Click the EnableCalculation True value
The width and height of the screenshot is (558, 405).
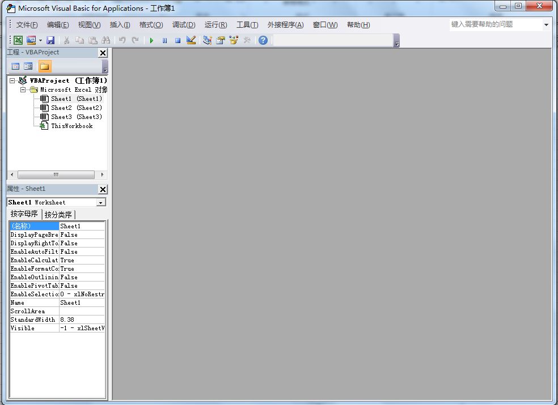[x=82, y=261]
